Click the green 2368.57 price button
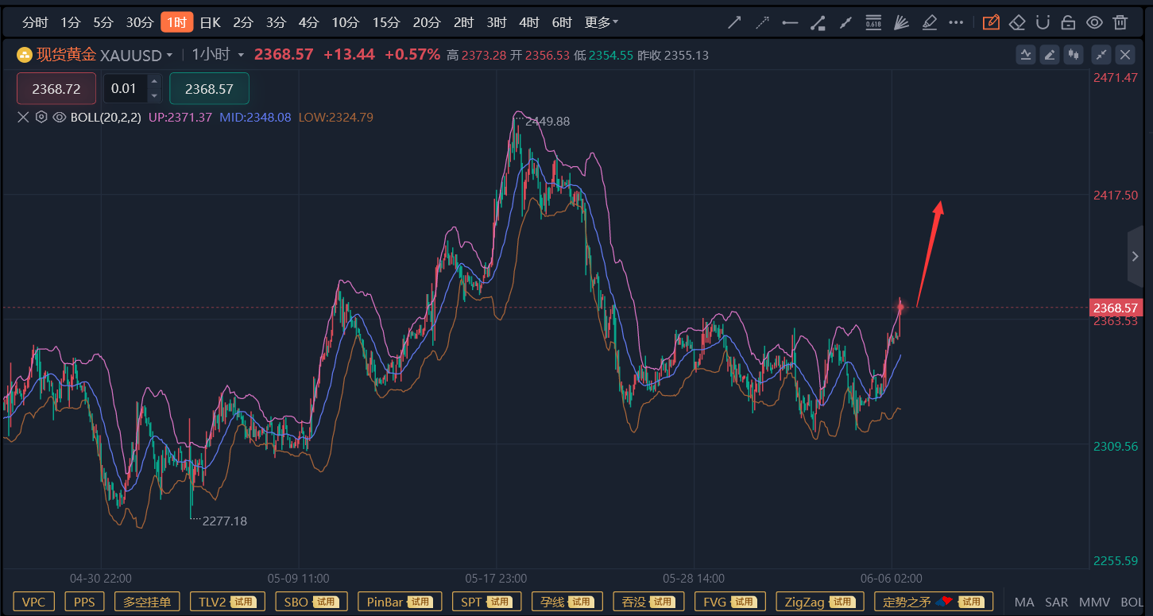This screenshot has width=1153, height=616. pyautogui.click(x=209, y=88)
